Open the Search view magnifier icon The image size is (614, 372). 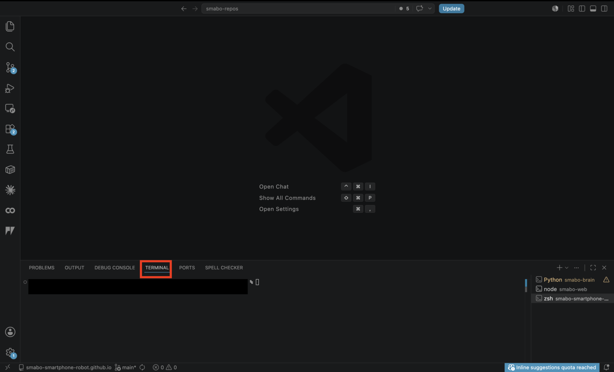(10, 47)
